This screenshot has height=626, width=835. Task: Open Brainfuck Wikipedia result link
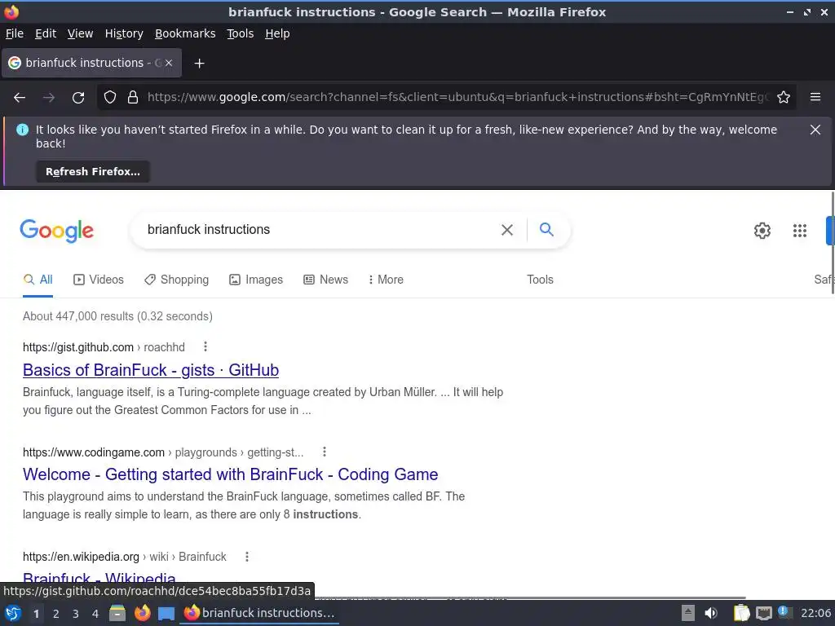pyautogui.click(x=99, y=578)
